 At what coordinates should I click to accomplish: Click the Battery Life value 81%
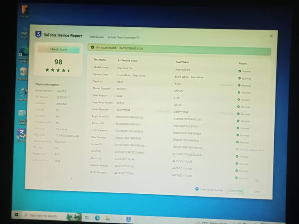coord(57,154)
